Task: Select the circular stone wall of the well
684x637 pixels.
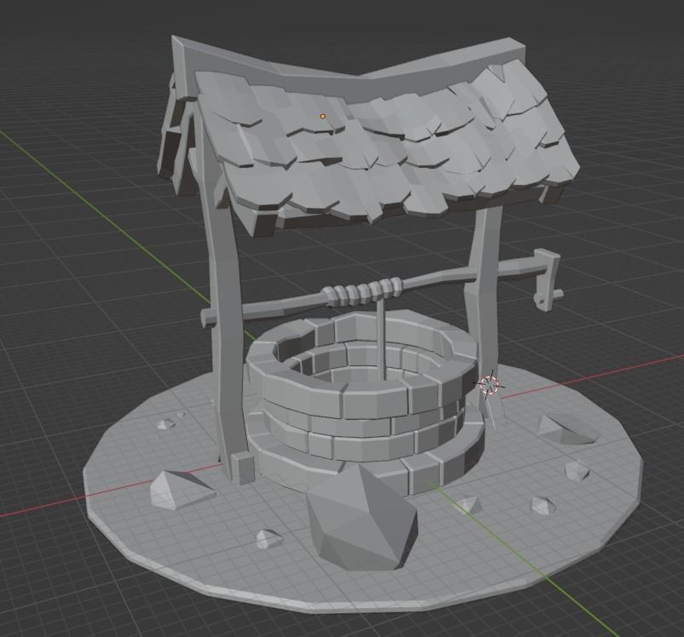Action: pos(365,404)
